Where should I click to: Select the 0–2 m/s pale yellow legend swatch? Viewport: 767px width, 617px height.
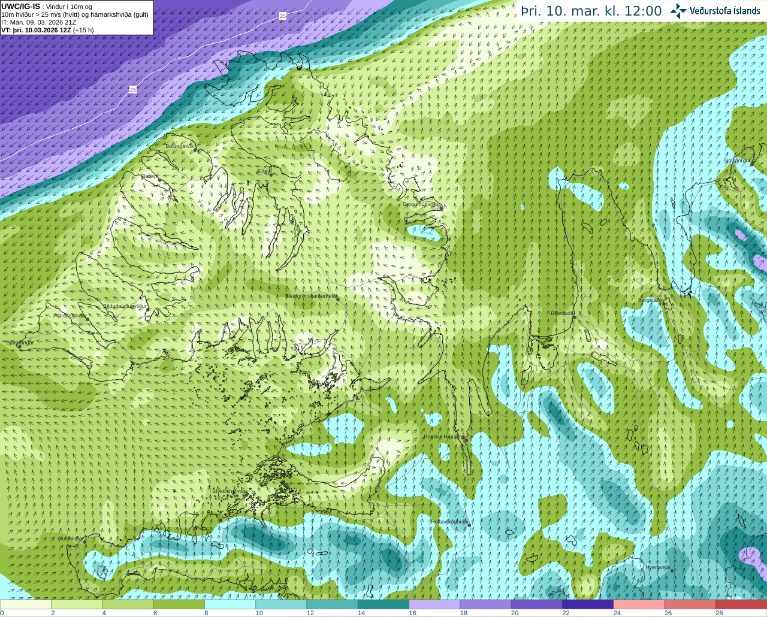point(26,604)
